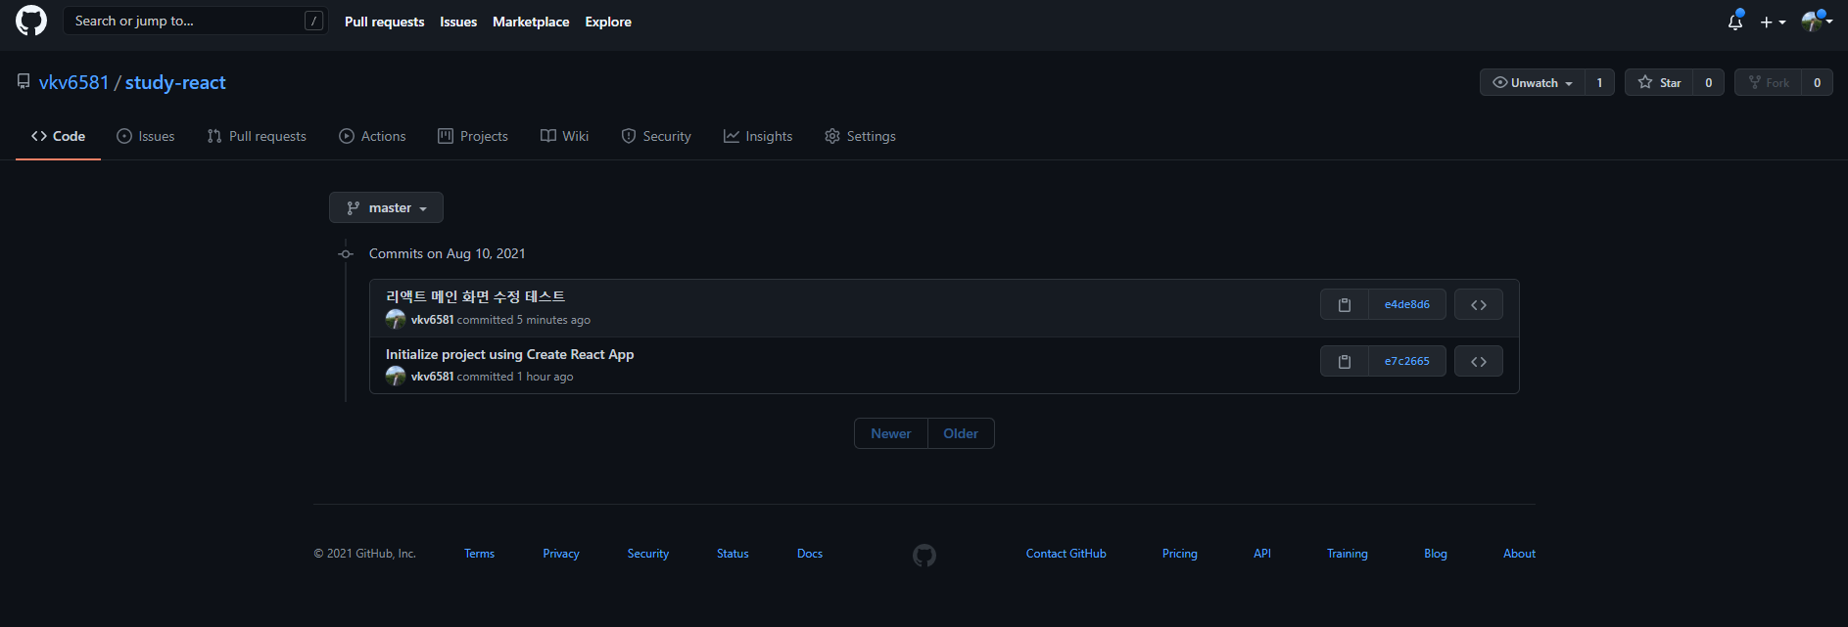The height and width of the screenshot is (627, 1848).
Task: Open the Training footer link
Action: 1348,554
